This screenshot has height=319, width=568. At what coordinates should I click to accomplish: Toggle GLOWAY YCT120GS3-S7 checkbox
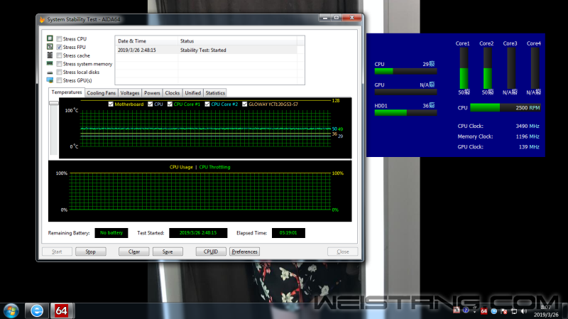(x=244, y=104)
